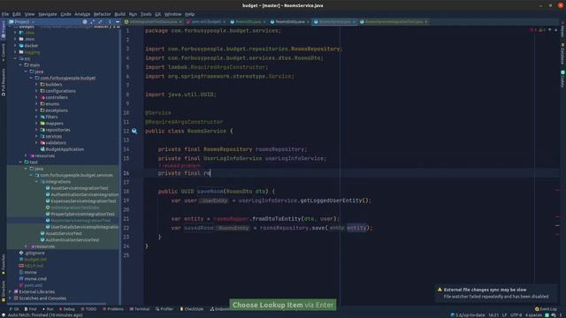Switch to the RoomsEntity.java tab

[x=290, y=21]
